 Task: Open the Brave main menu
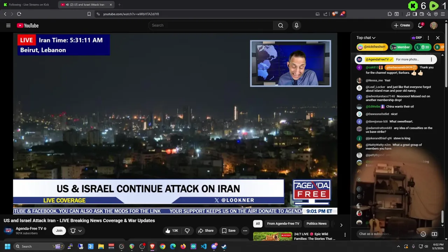coord(443,14)
